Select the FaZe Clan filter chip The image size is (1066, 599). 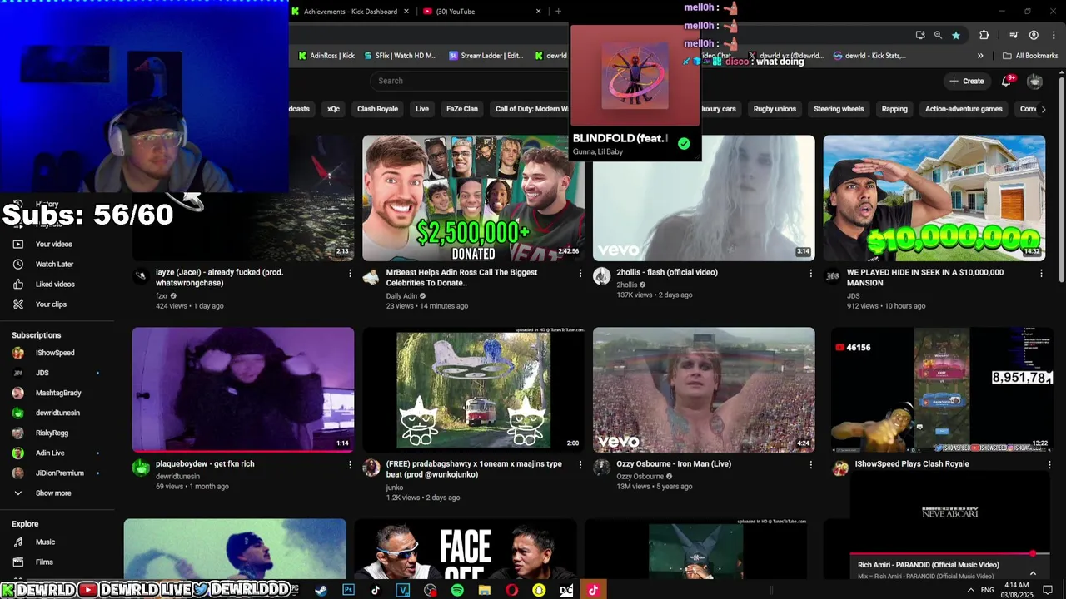462,109
